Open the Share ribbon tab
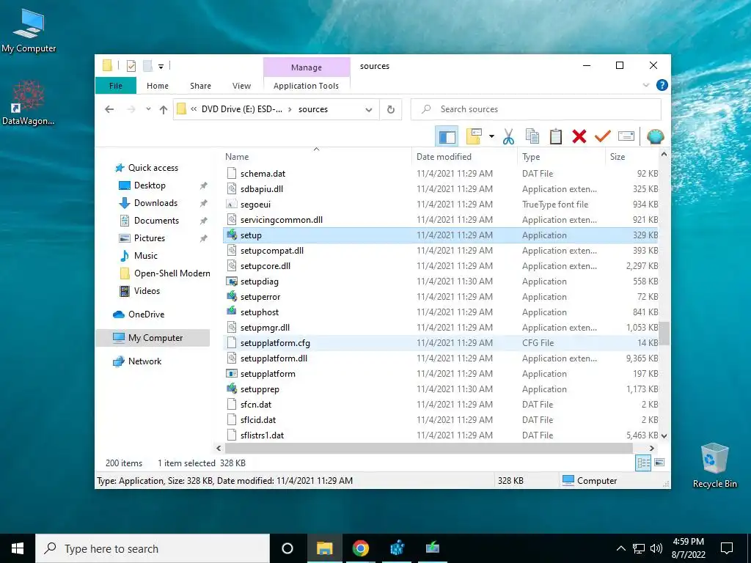This screenshot has width=751, height=563. (x=200, y=86)
